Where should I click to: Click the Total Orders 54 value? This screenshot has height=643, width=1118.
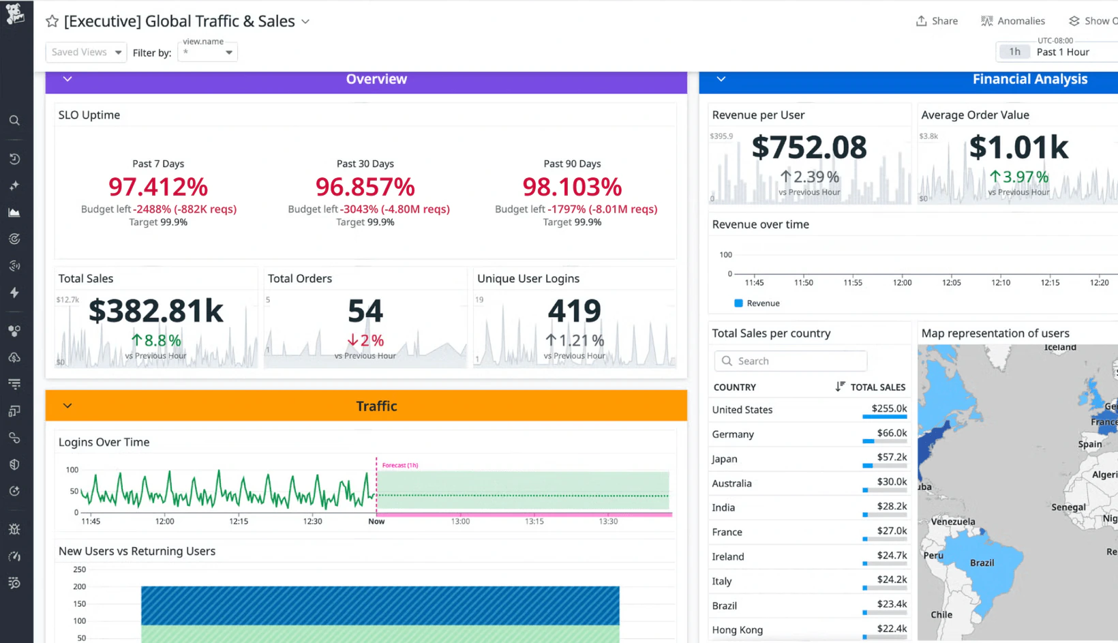tap(365, 311)
